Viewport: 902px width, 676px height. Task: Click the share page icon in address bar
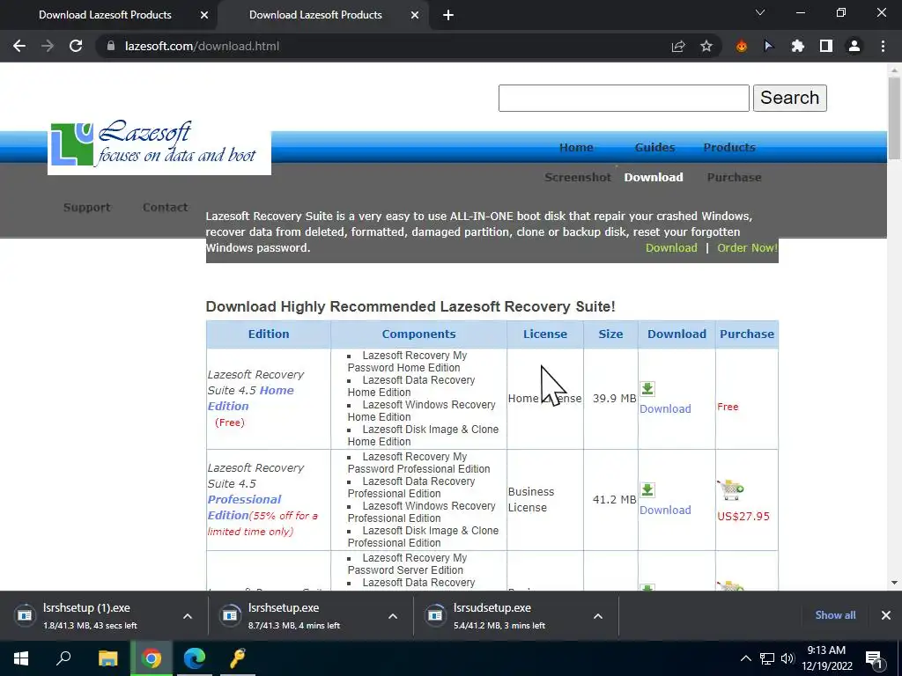click(x=678, y=46)
